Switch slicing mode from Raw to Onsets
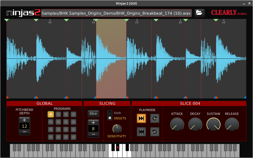 click(x=110, y=116)
